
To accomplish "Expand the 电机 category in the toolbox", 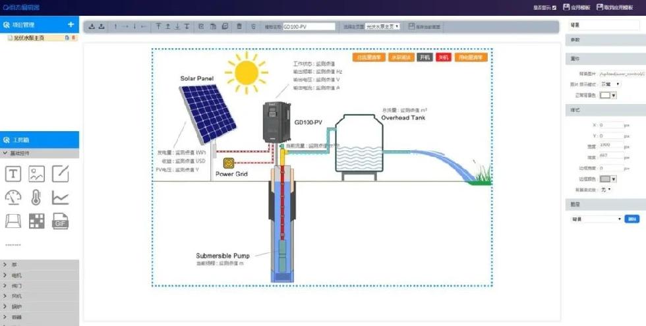I will point(40,275).
